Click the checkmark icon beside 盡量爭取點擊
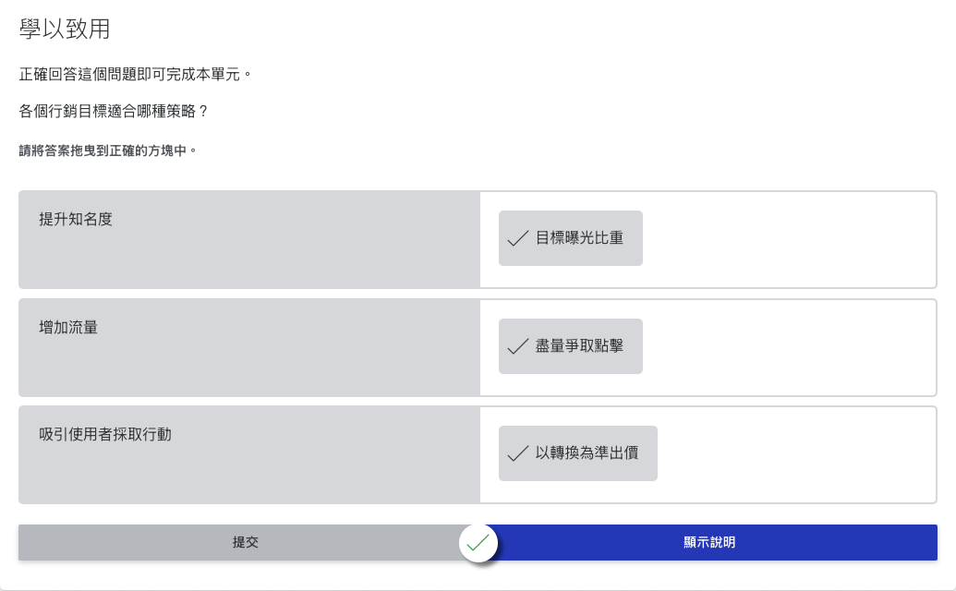 [518, 346]
